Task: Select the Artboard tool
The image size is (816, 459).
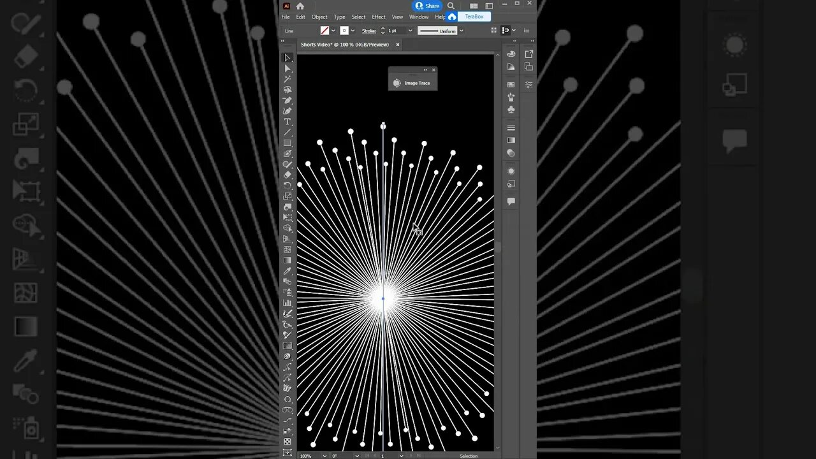Action: tap(288, 452)
